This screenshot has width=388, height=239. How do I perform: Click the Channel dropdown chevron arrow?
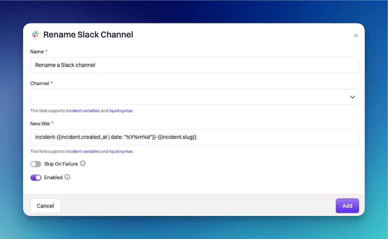coord(353,97)
